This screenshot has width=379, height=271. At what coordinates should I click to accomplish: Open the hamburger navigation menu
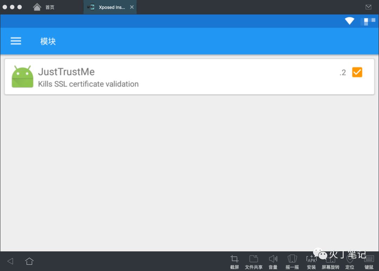point(16,41)
